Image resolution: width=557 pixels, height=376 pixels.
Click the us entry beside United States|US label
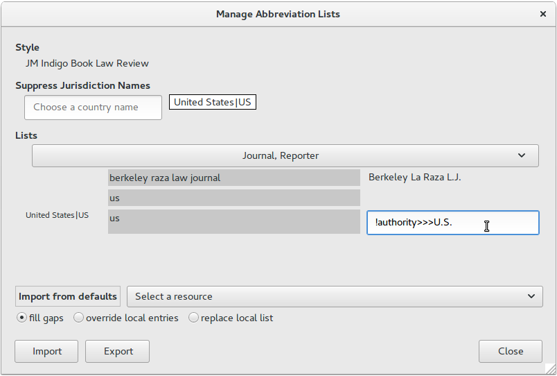tap(234, 221)
